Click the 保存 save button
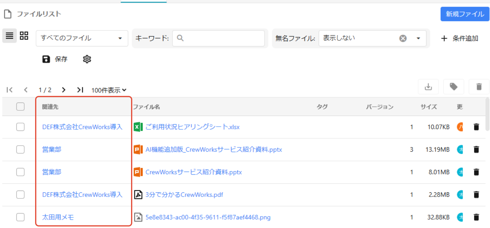 55,59
